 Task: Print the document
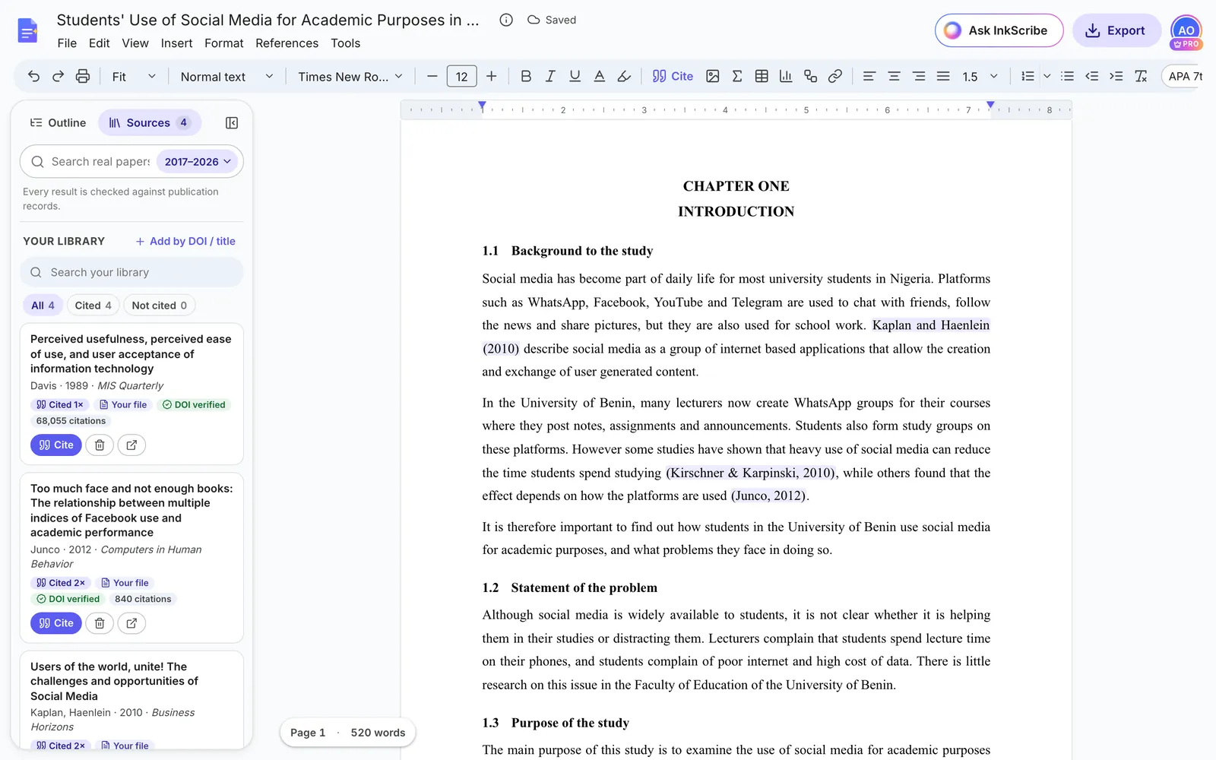83,76
